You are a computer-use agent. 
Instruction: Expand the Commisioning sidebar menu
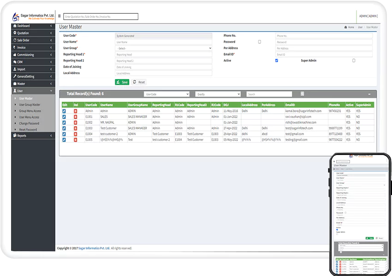[33, 55]
